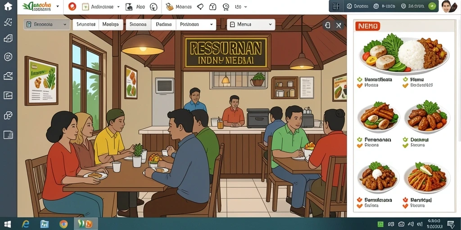Select the overlapping shapes sidebar icon
Screen dimensions: 461x230
point(8,115)
